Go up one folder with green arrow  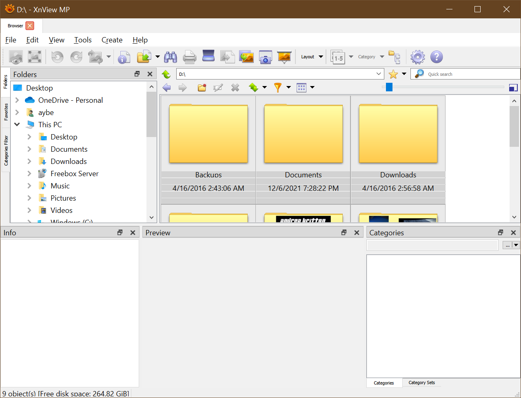(x=166, y=74)
